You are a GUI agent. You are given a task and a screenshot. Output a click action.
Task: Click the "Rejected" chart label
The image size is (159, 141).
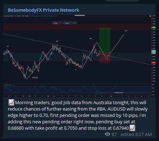point(35,78)
